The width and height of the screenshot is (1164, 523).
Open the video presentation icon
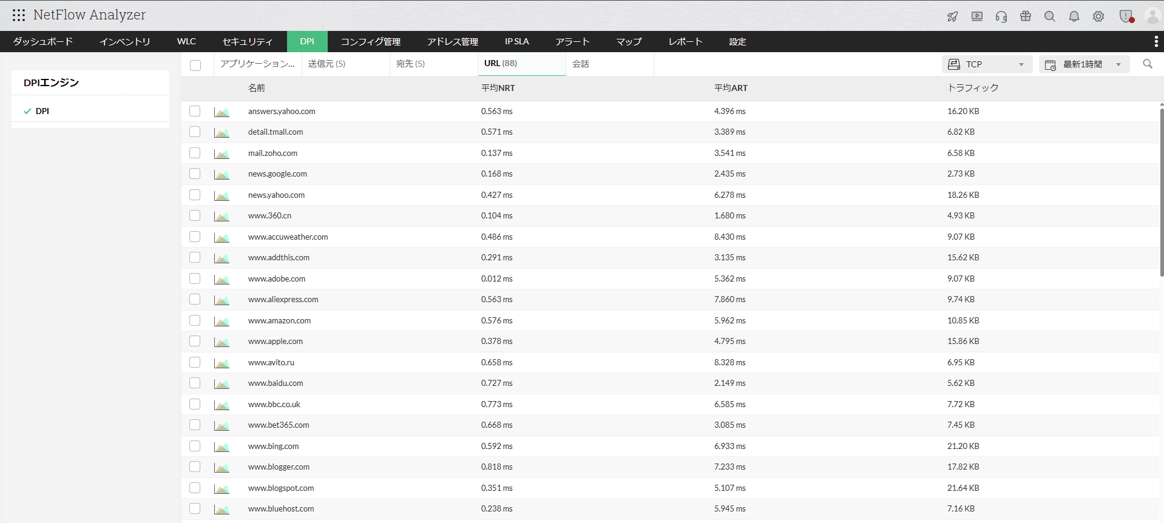pos(977,16)
